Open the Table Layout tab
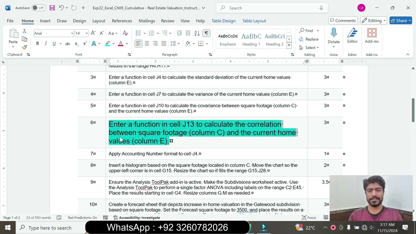Viewport: 416px width, 234px height. pyautogui.click(x=254, y=21)
